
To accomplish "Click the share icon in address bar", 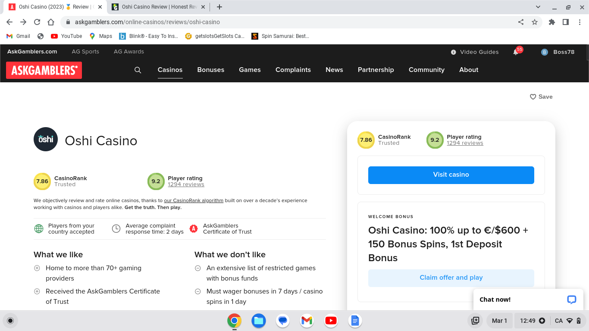I will 521,22.
